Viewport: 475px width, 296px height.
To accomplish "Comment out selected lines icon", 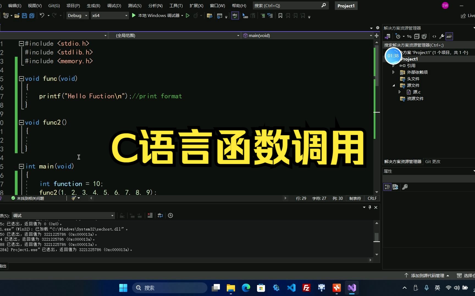I will click(x=263, y=16).
